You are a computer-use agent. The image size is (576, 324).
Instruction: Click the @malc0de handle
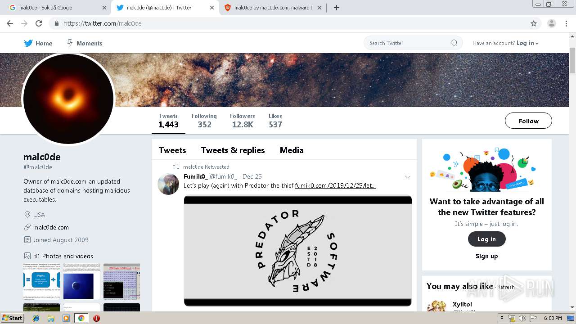point(38,167)
